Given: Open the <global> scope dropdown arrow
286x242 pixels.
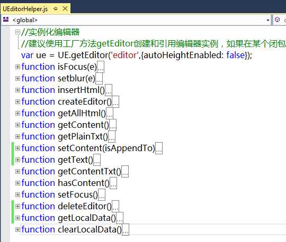Looking at the screenshot, I should 268,20.
